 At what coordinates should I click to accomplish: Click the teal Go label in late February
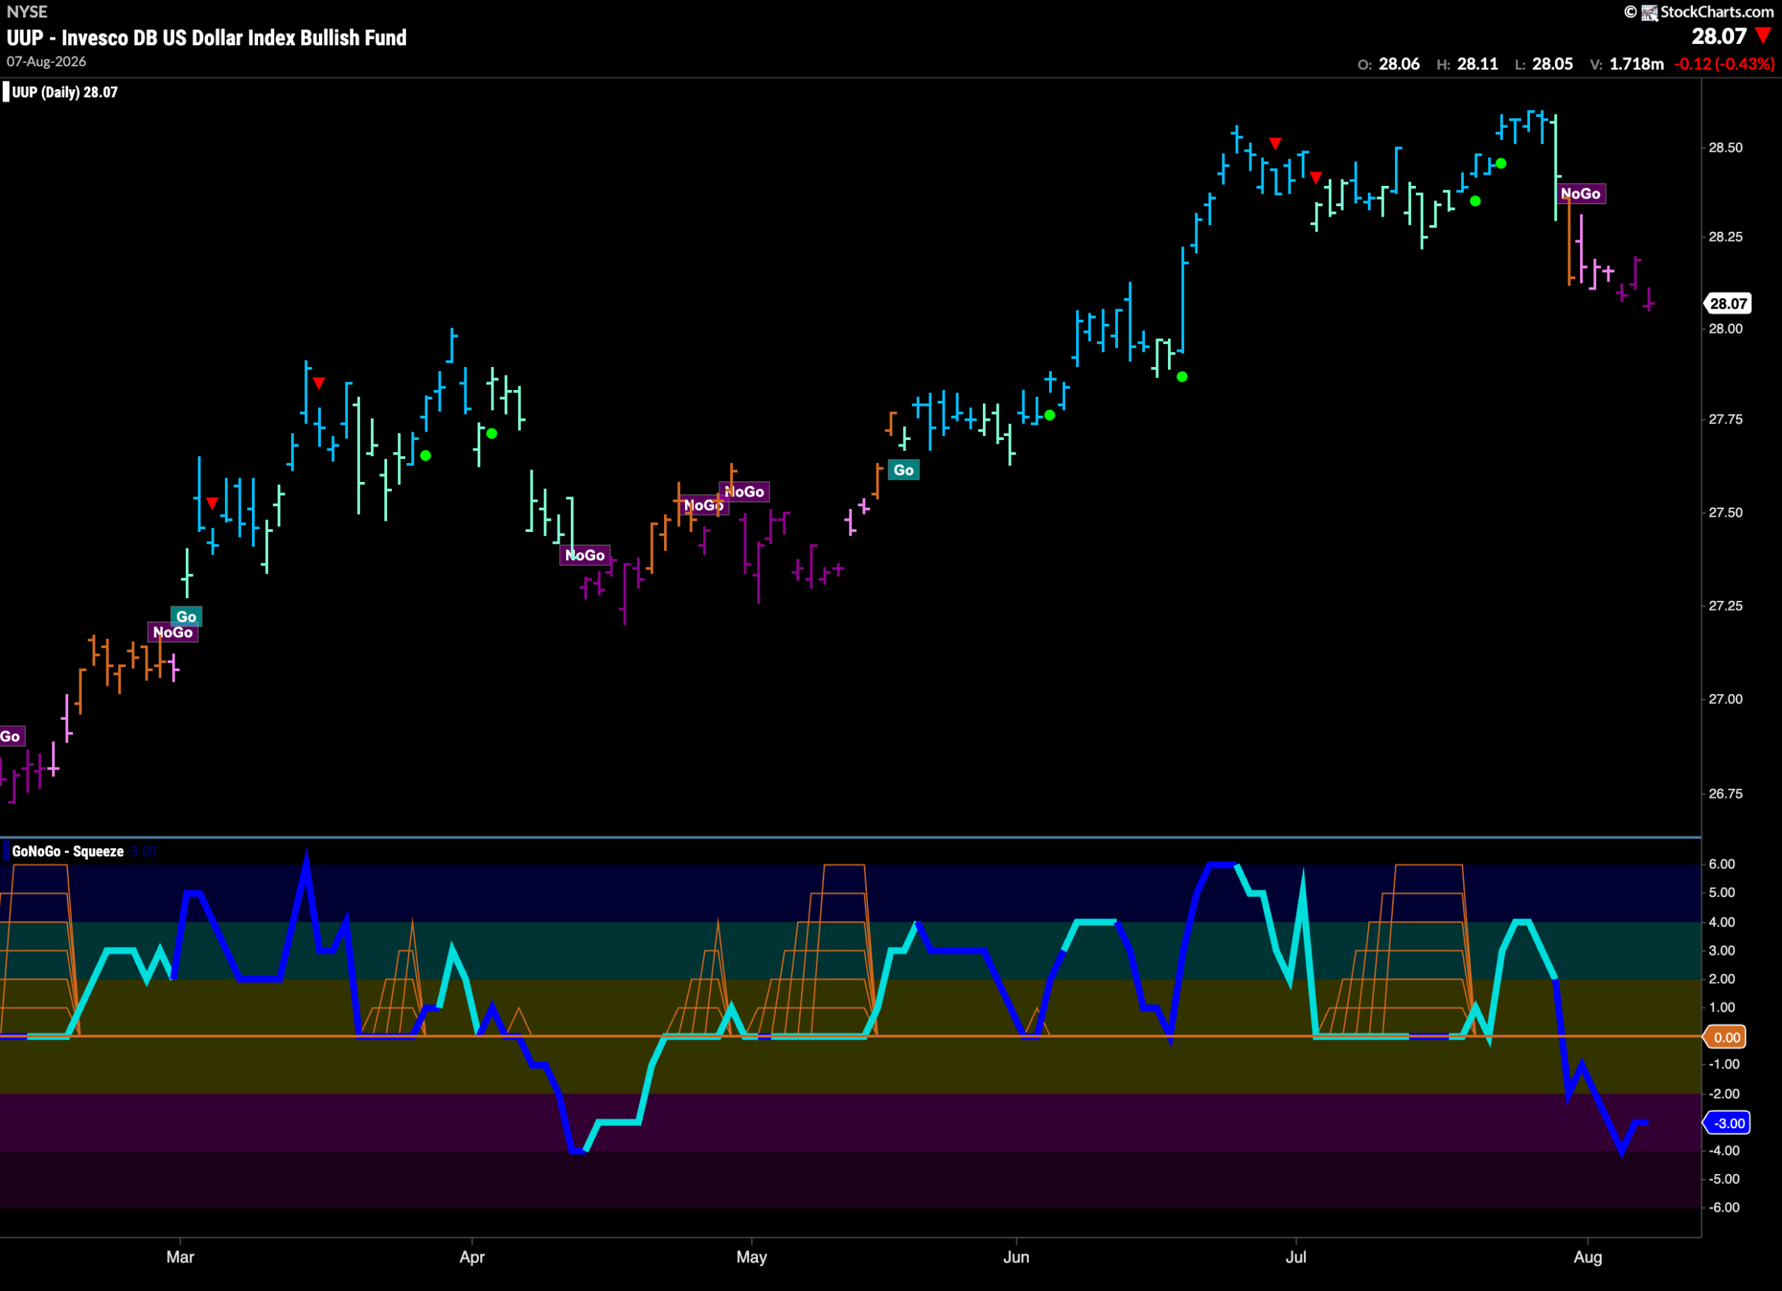pos(187,616)
